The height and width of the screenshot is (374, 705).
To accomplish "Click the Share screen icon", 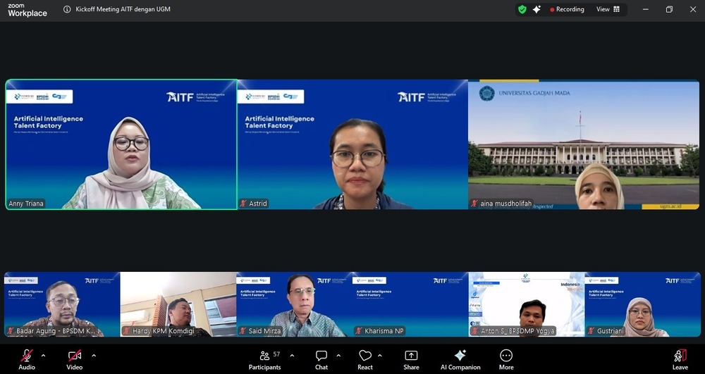I will 411,357.
